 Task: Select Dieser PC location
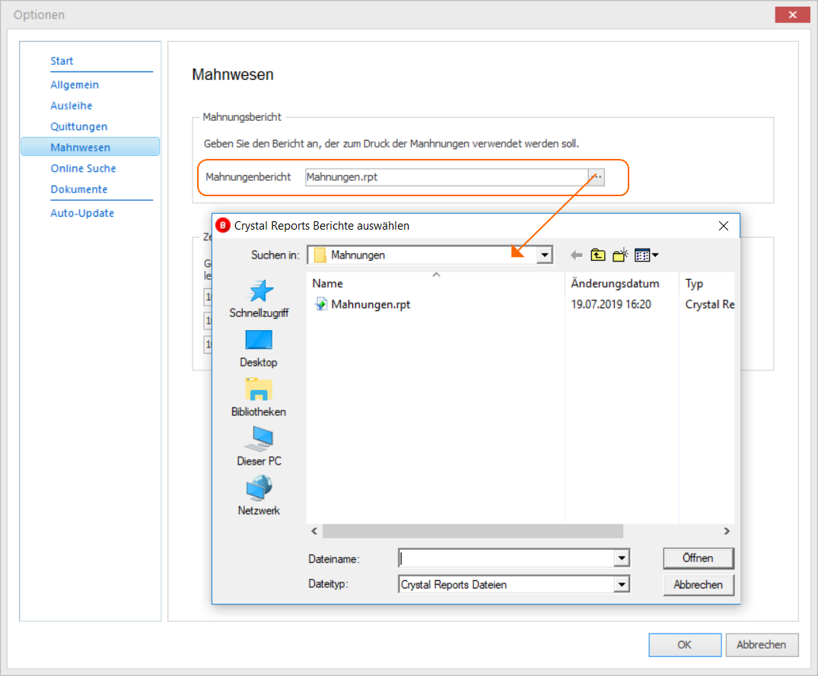click(x=259, y=446)
